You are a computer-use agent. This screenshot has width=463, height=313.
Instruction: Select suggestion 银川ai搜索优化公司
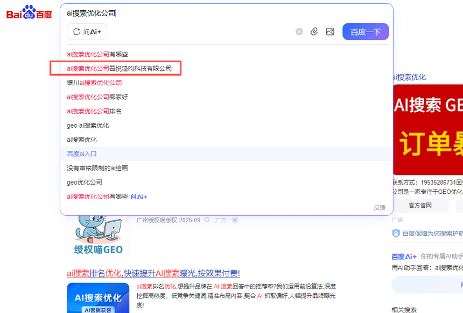(94, 83)
